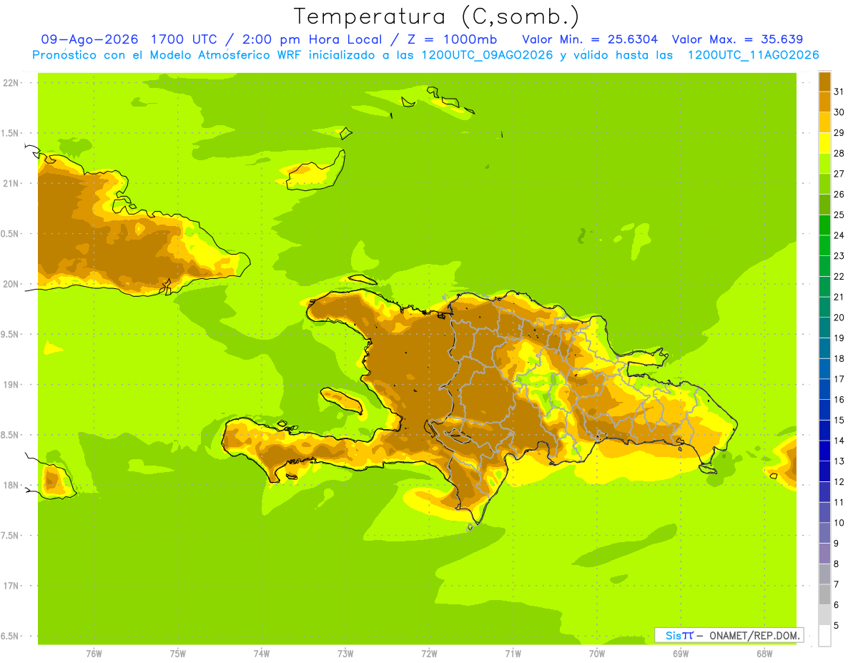This screenshot has width=858, height=663.
Task: Select the gray swatch between 6 and 7
Action: pos(824,595)
